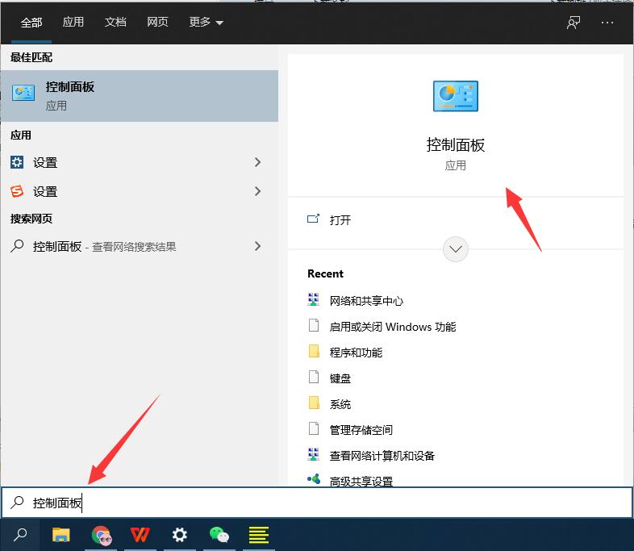Image resolution: width=634 pixels, height=551 pixels.
Task: Open 网络和共享中心 from Recent
Action: click(366, 301)
